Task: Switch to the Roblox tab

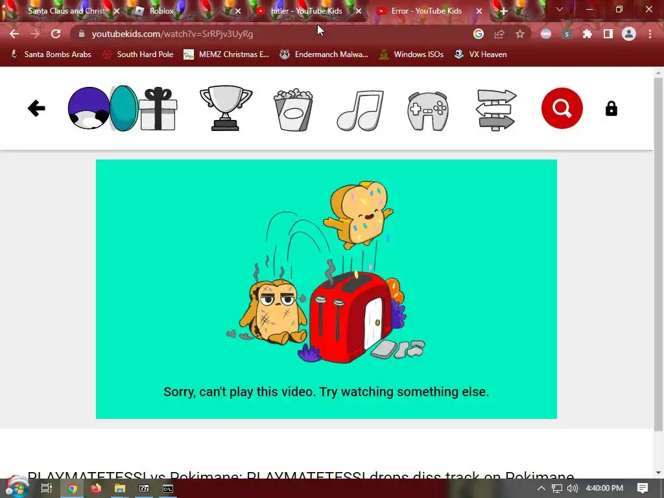Action: tap(186, 11)
